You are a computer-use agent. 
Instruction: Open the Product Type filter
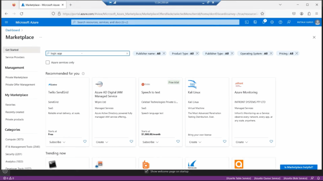coord(183,53)
